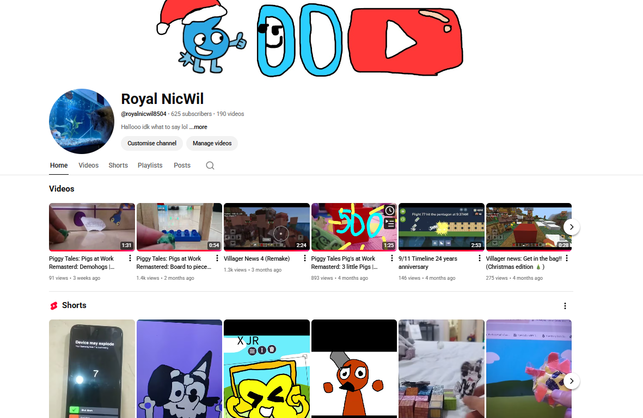Show next videos with right arrow
The height and width of the screenshot is (418, 643).
(572, 227)
